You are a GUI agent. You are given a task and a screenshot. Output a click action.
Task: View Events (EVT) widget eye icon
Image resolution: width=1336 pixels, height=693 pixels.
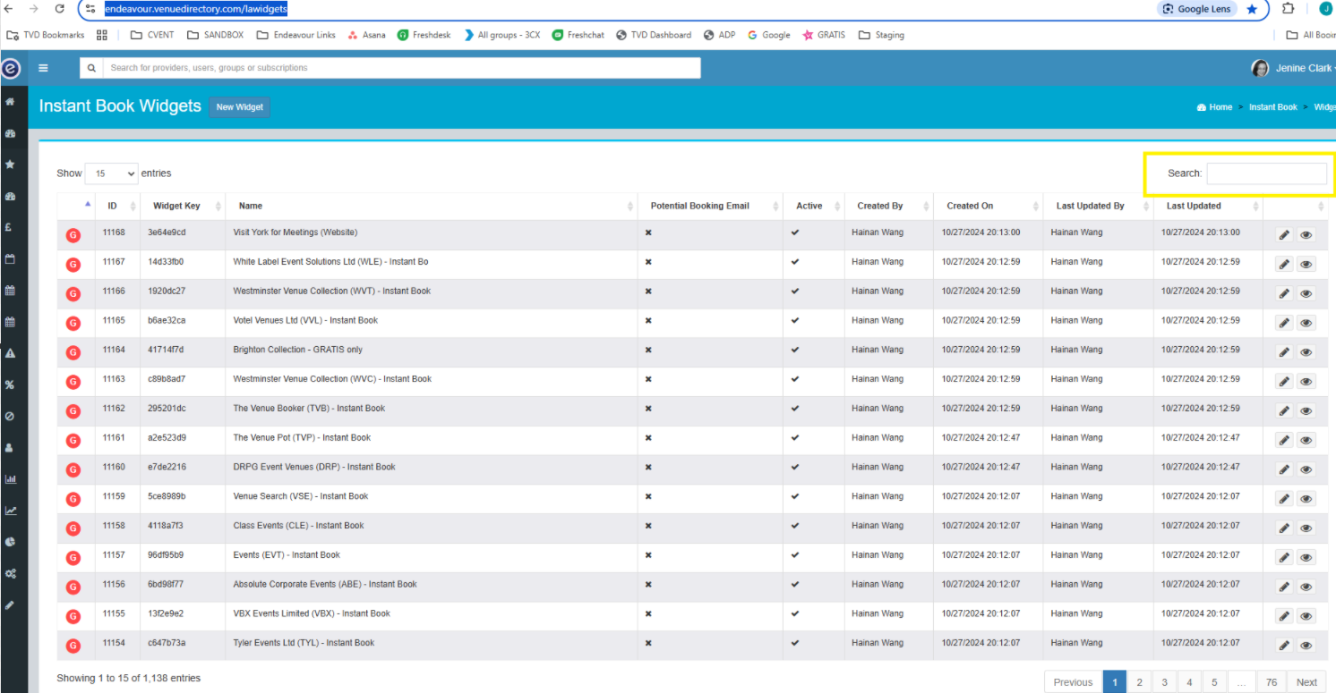click(x=1306, y=558)
